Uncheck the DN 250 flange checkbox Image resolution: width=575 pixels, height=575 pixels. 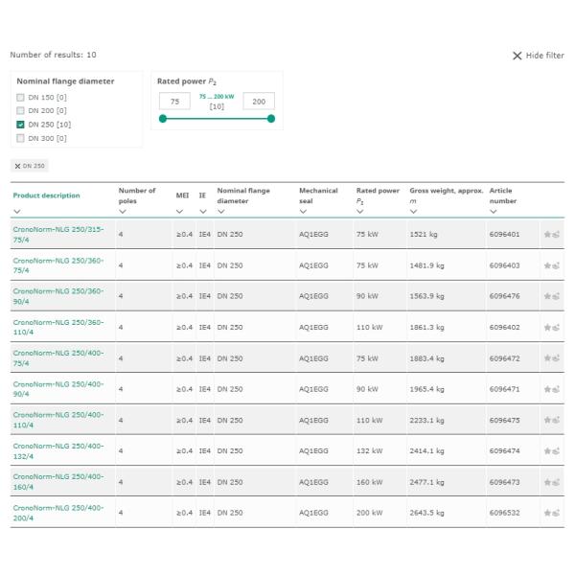[x=21, y=125]
